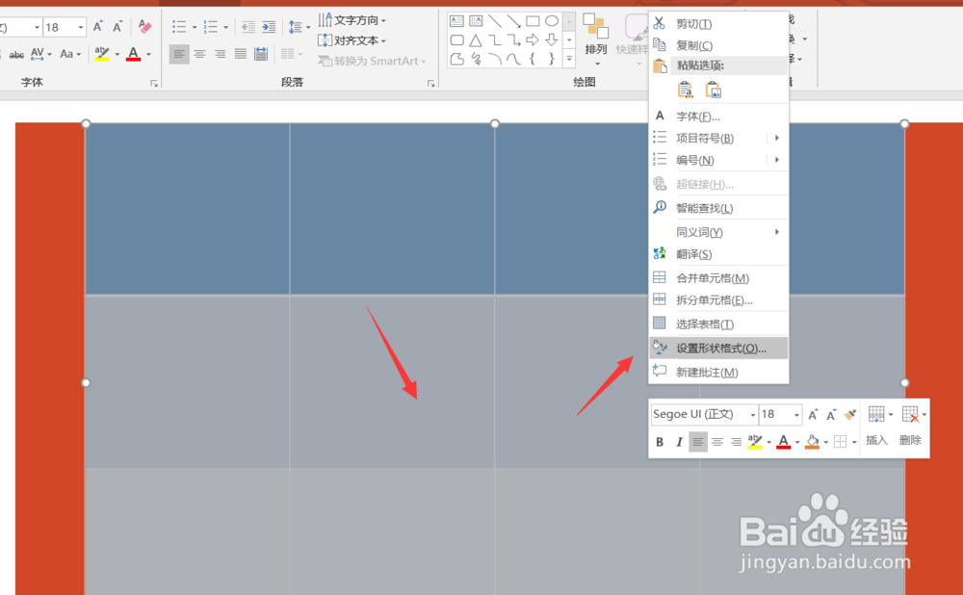
Task: Toggle ribbon justify alignment button
Action: tap(240, 55)
